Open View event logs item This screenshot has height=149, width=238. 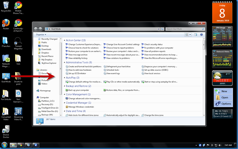coord(112,73)
